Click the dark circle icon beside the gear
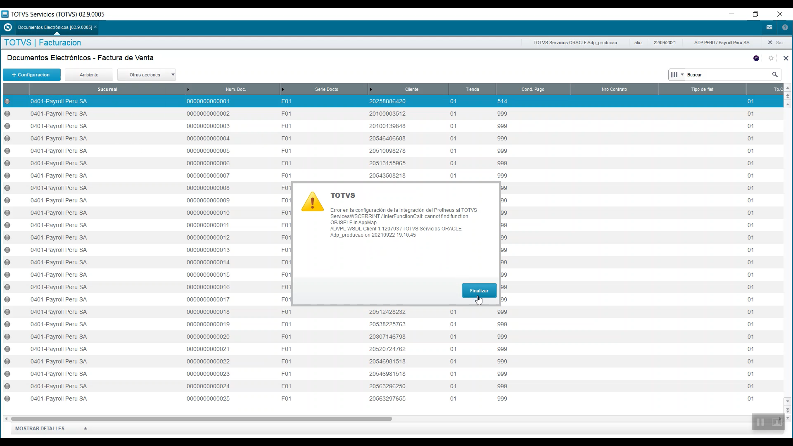 coord(756,58)
